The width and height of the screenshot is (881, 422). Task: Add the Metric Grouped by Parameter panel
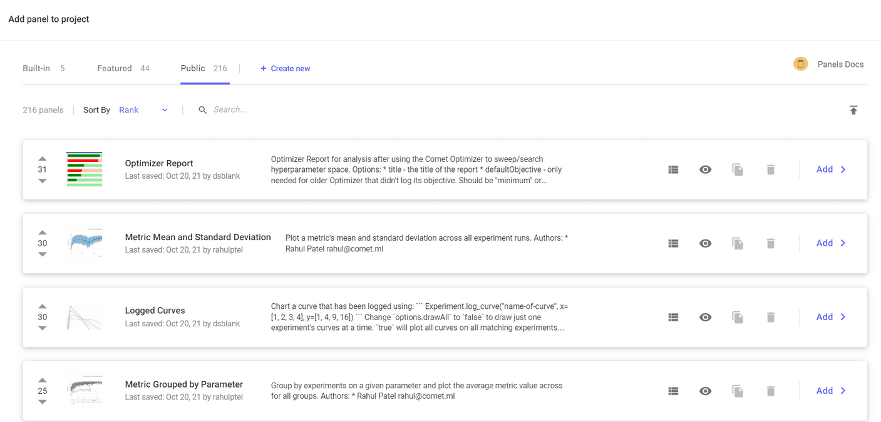coord(824,390)
